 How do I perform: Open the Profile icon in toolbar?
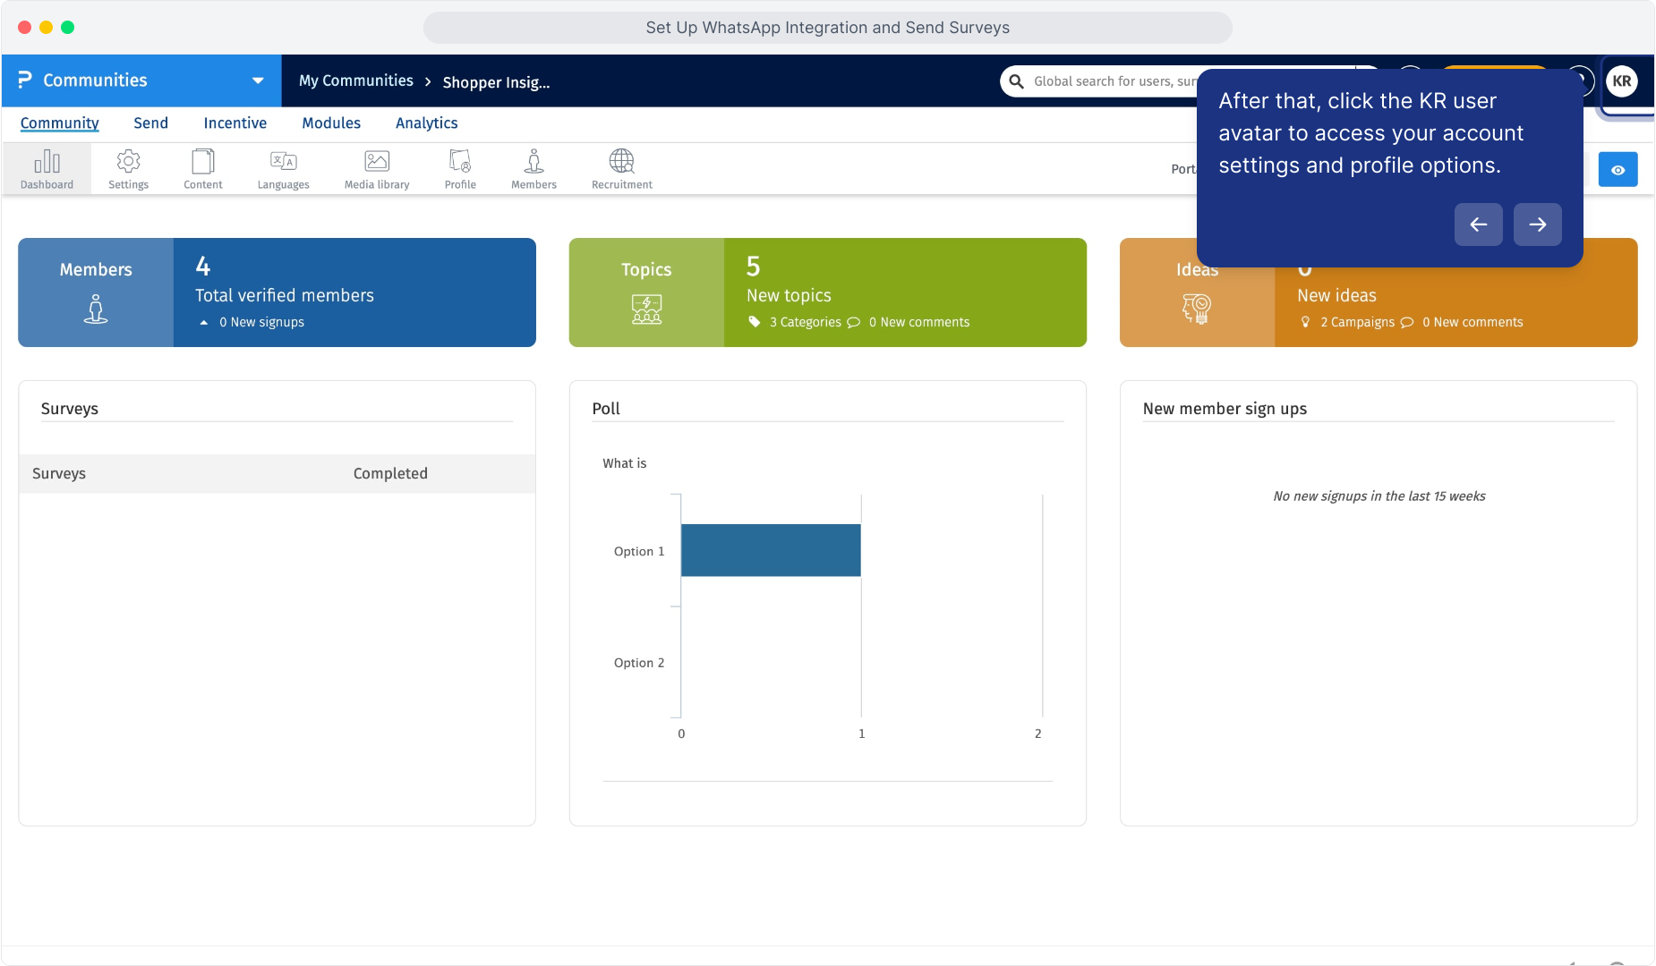pyautogui.click(x=460, y=169)
